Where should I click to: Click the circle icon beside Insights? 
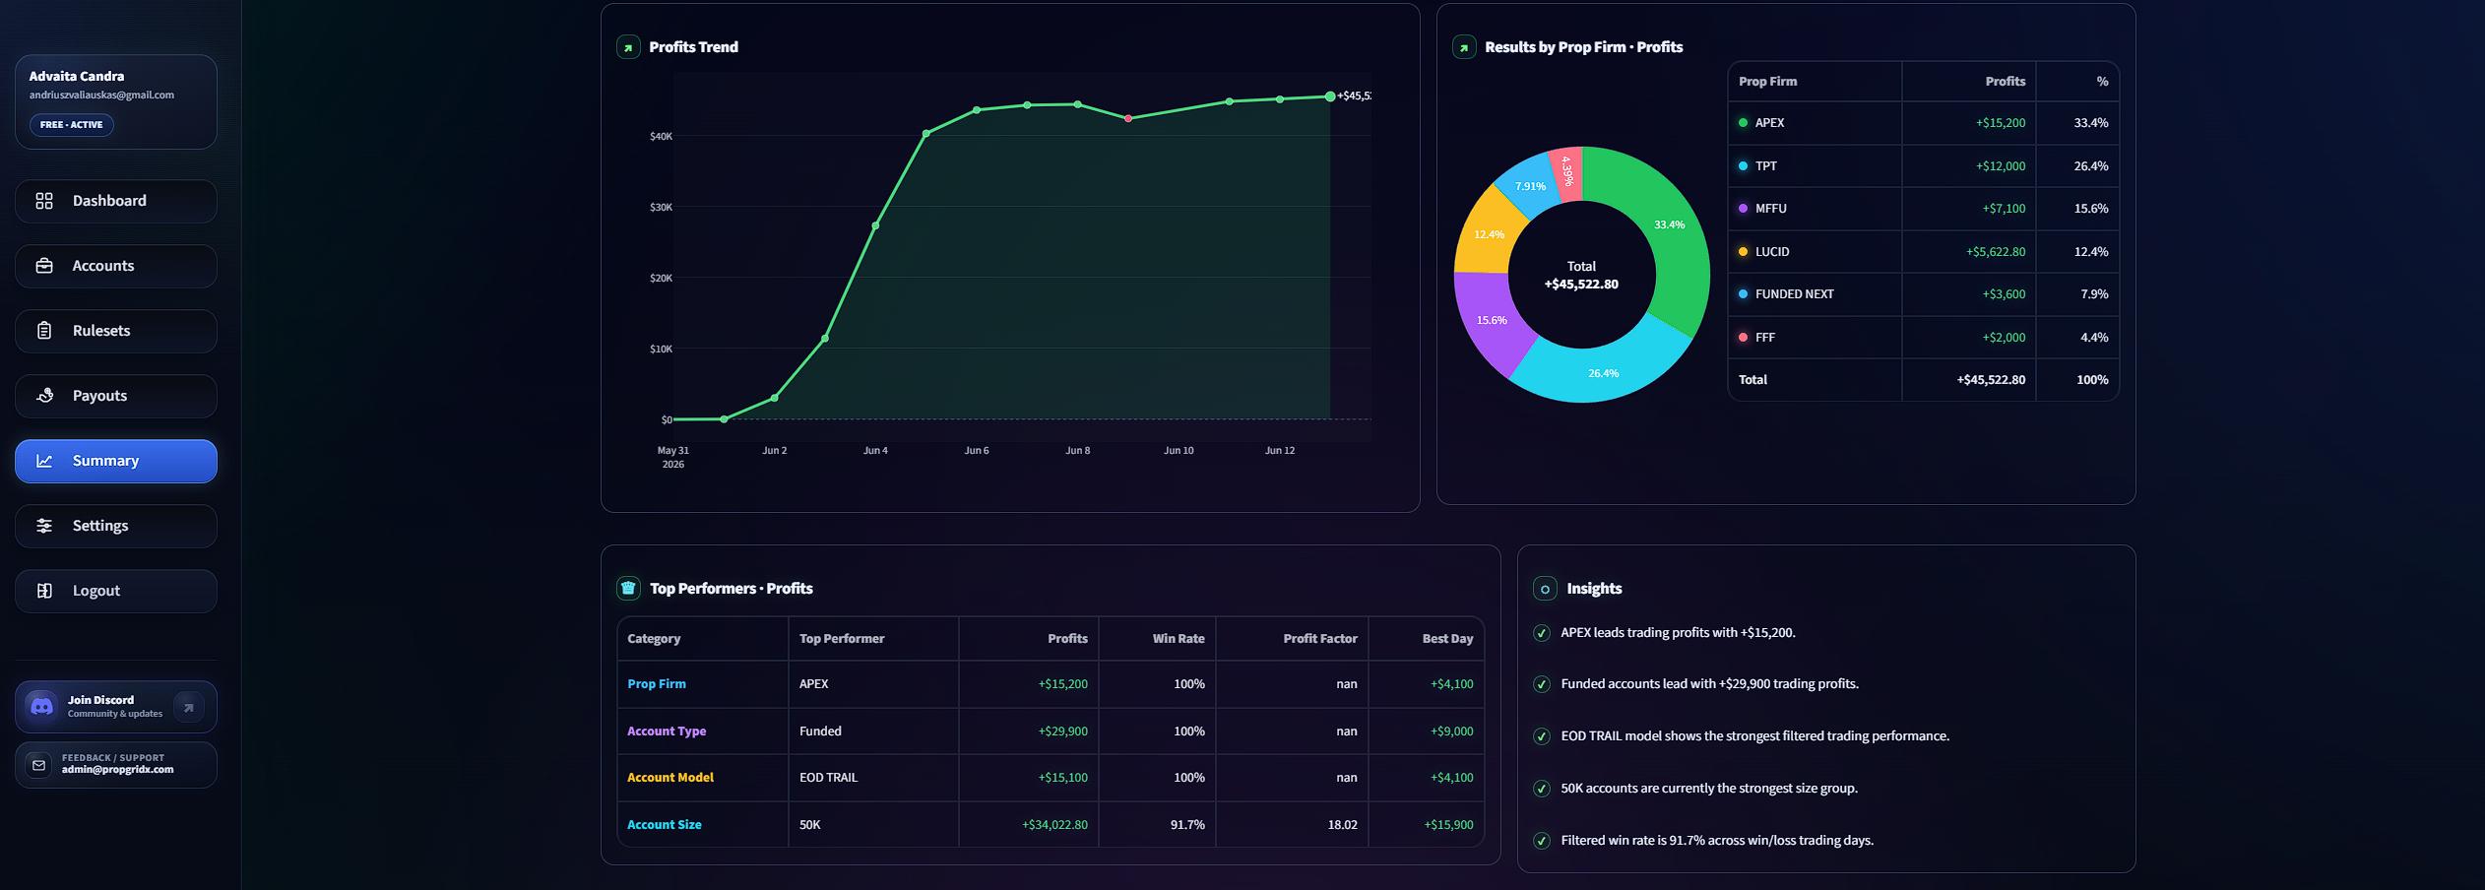click(x=1545, y=589)
